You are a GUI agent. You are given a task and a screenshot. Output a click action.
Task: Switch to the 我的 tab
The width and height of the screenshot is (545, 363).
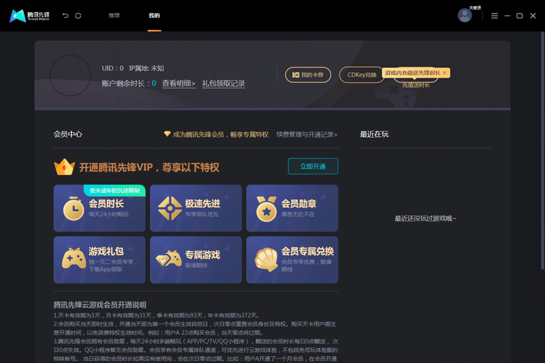[155, 15]
